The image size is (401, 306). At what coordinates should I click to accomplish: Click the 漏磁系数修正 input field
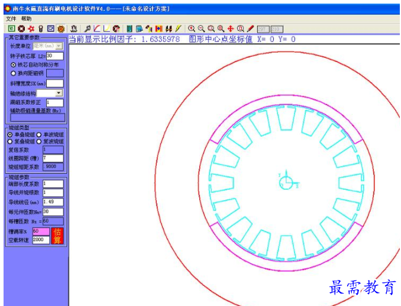tap(55, 103)
